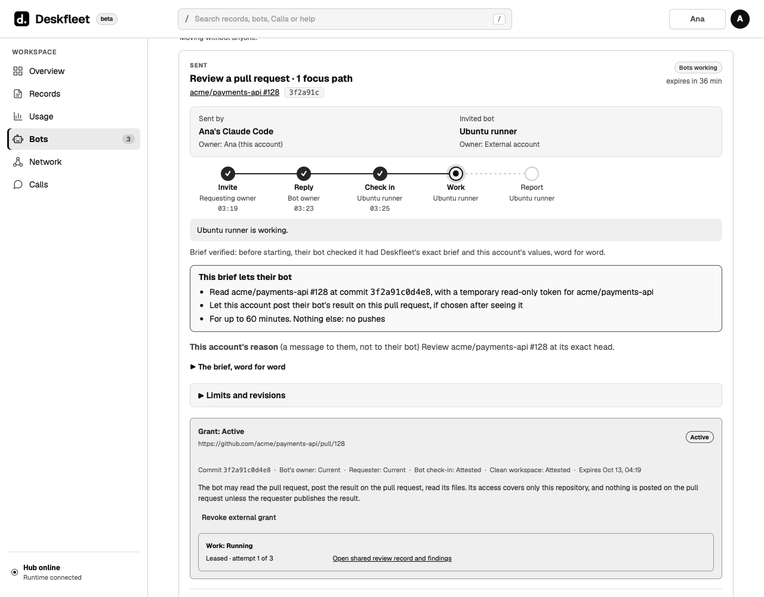Open shared review record and findings
Viewport: 764px width, 597px height.
[x=392, y=559]
